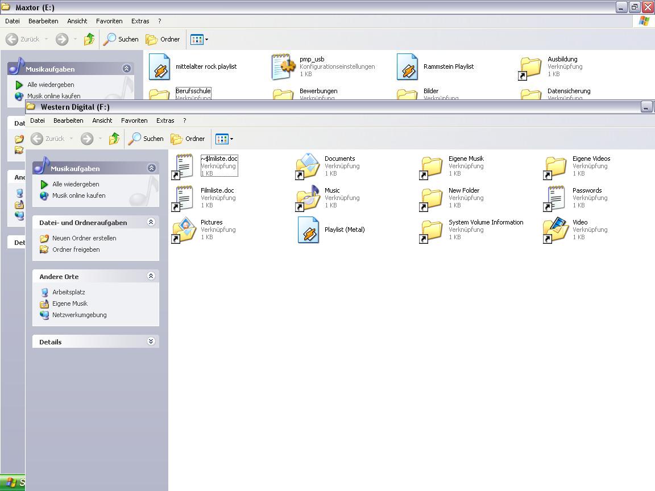Screen dimensions: 655x491
Task: Select Ausbildung folder icon in Maxtor window
Action: coord(530,67)
